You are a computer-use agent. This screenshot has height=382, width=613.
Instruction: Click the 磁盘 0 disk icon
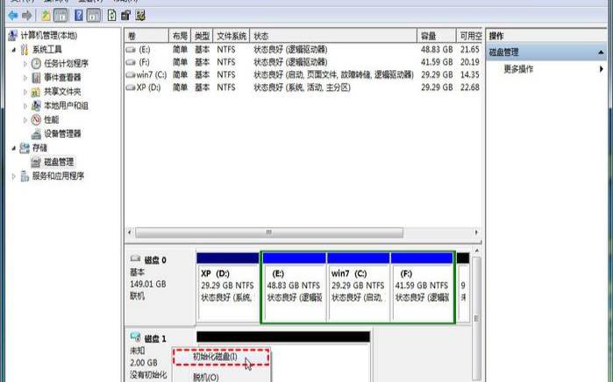point(135,259)
